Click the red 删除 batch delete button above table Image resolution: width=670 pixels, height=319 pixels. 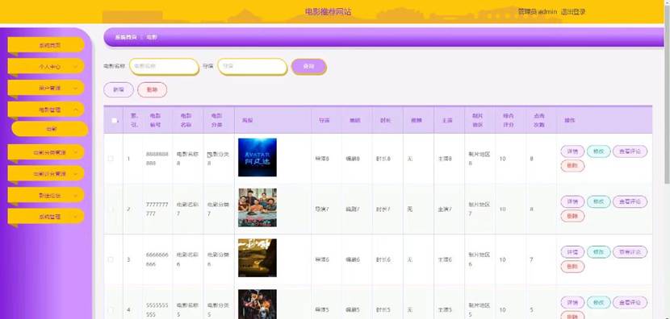coord(152,90)
